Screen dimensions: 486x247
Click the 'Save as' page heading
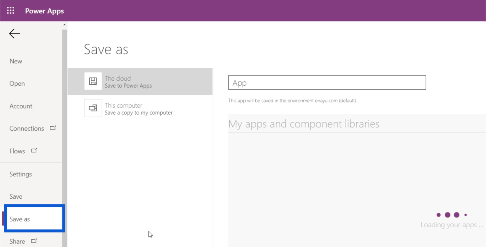pyautogui.click(x=106, y=49)
